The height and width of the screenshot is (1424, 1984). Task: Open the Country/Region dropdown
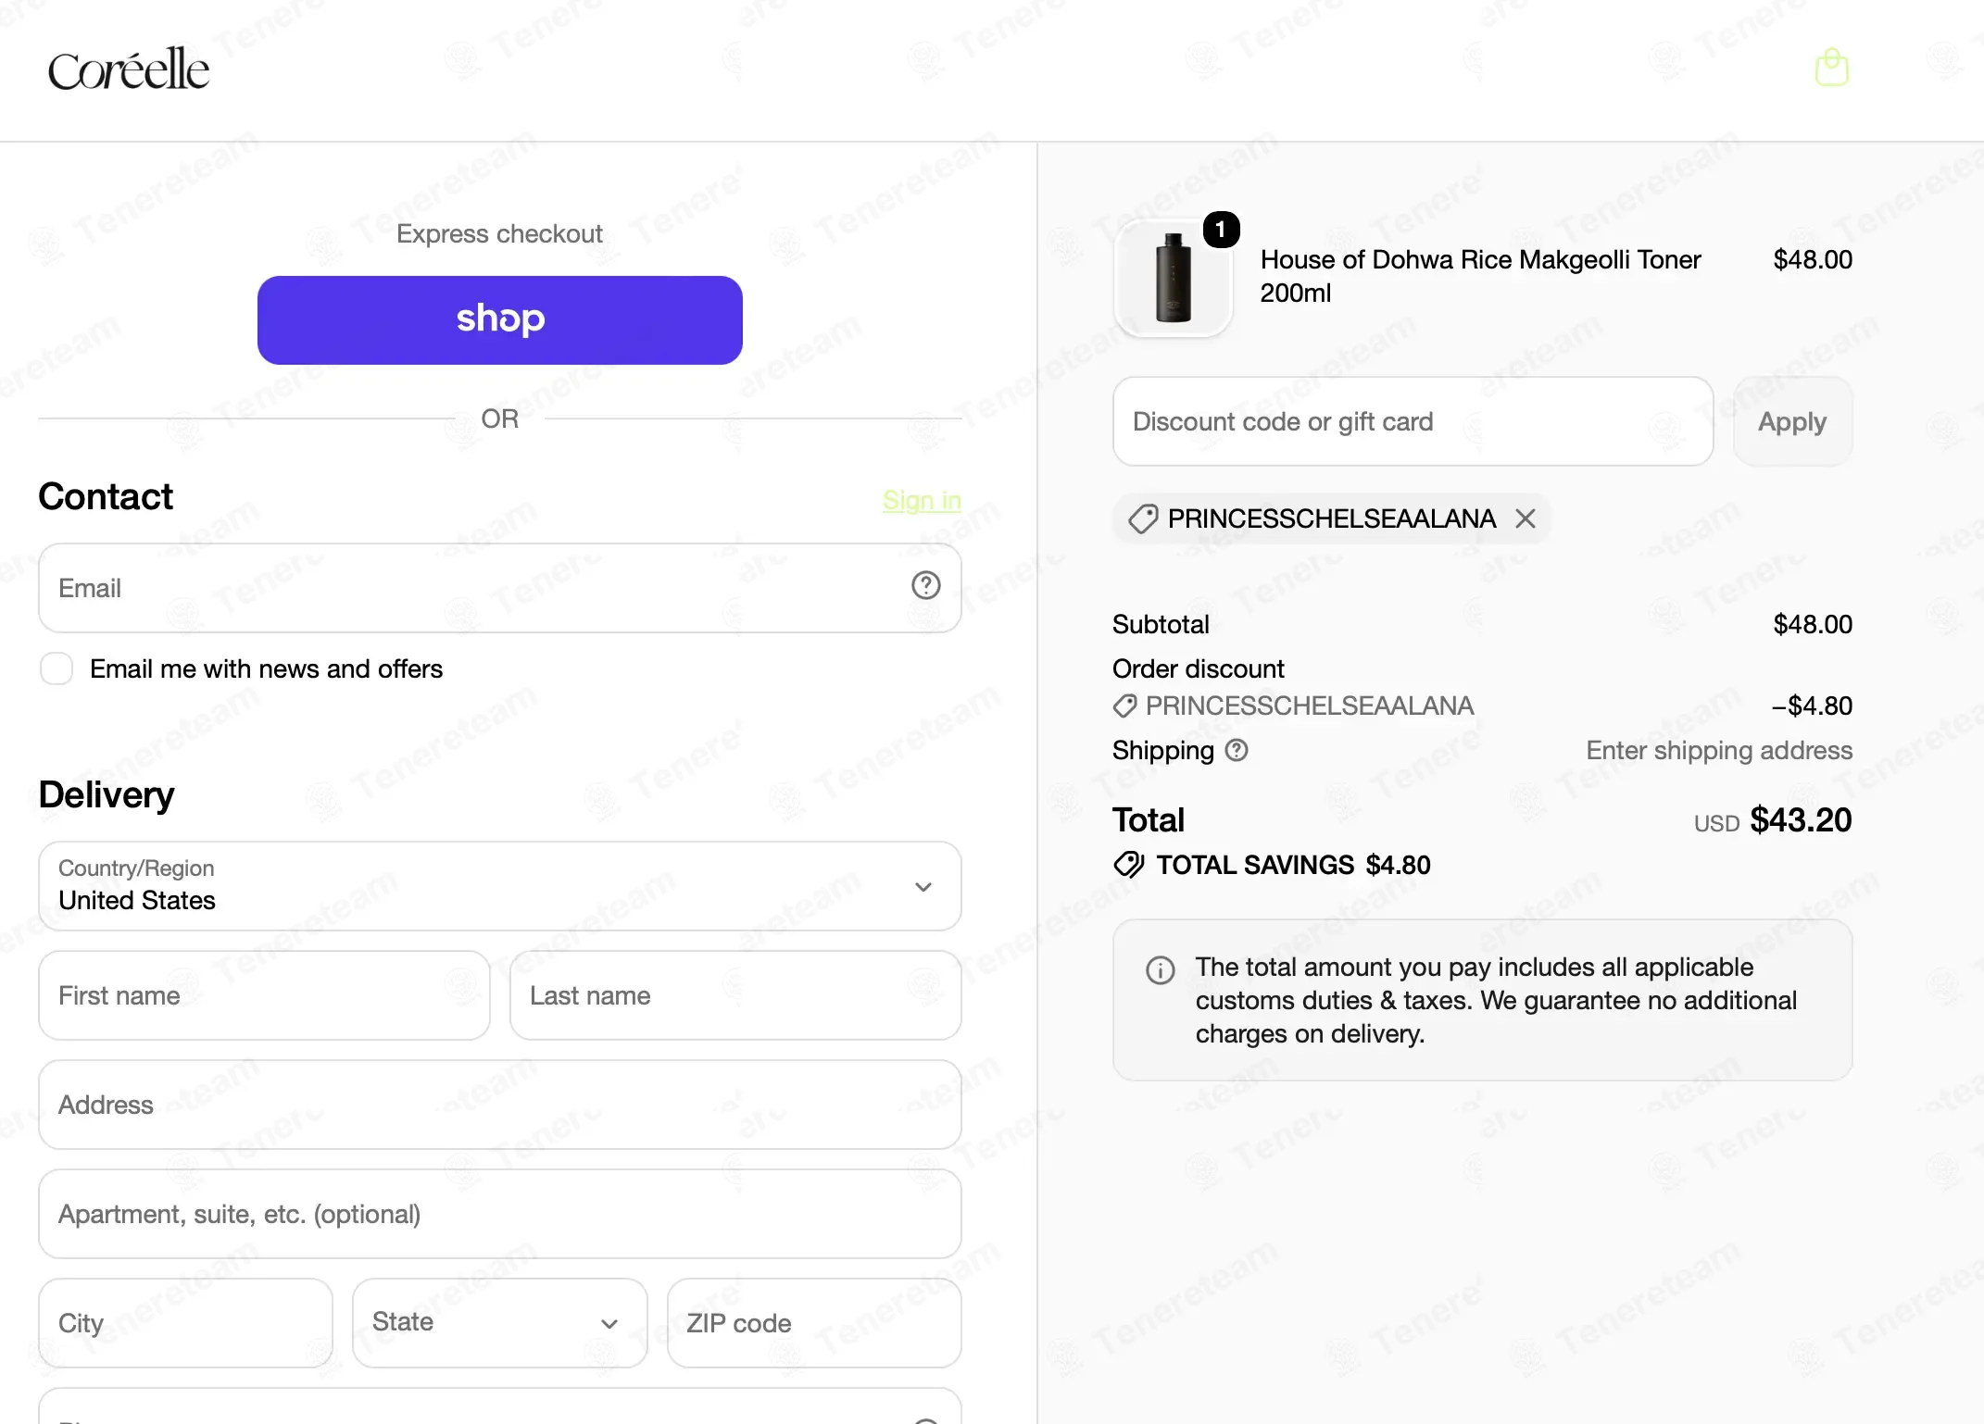500,886
